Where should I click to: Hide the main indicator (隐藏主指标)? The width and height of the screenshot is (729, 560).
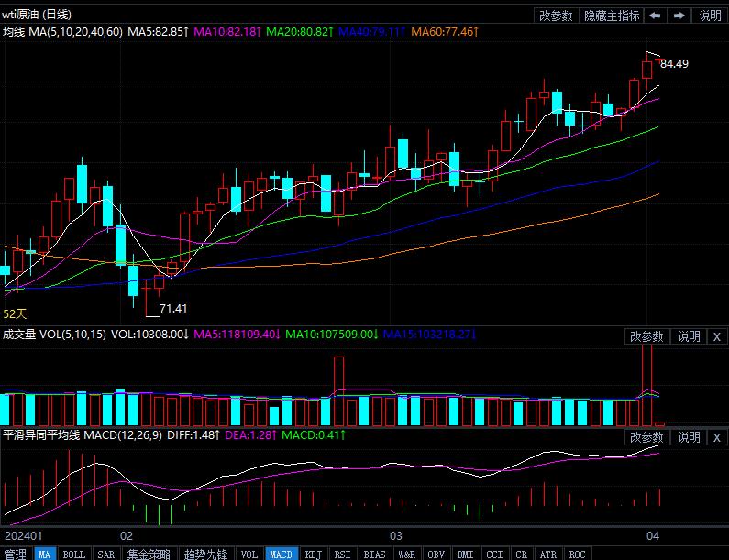coord(612,16)
